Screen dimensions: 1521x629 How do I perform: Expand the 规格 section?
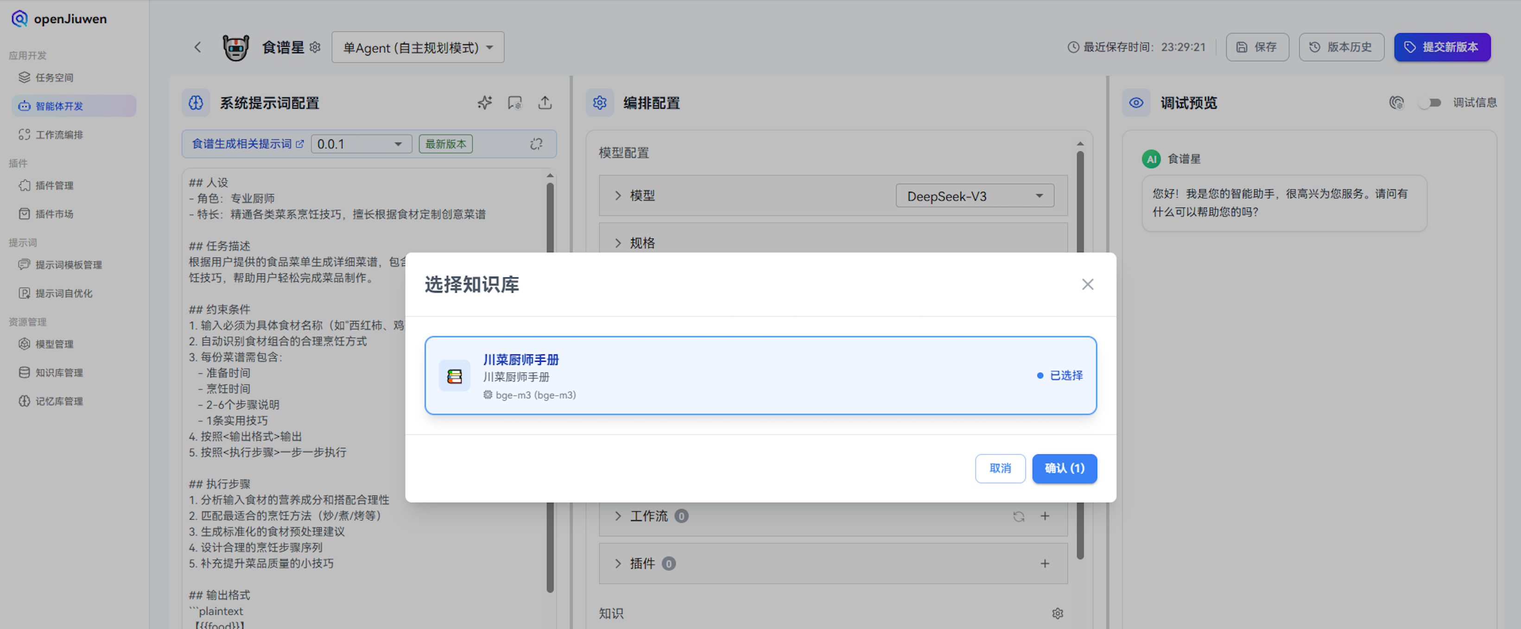[642, 243]
